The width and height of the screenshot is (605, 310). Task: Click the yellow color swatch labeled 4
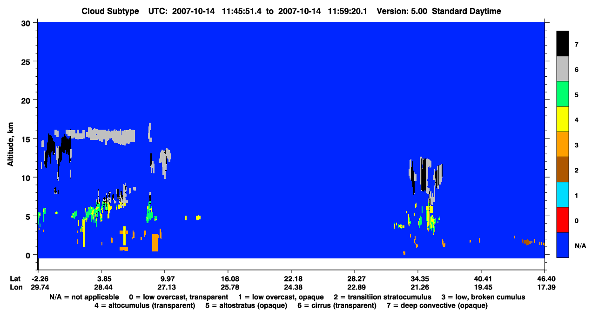(563, 119)
